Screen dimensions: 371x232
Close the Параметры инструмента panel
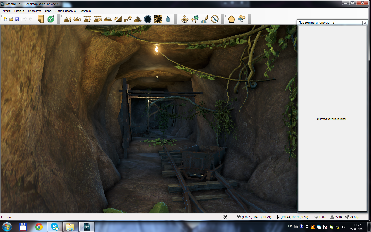[365, 23]
